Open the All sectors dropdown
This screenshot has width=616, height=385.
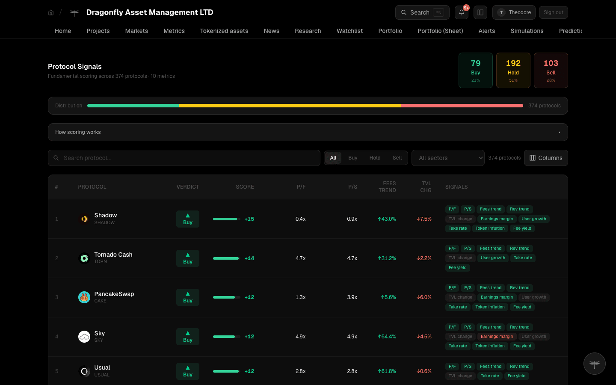point(448,158)
